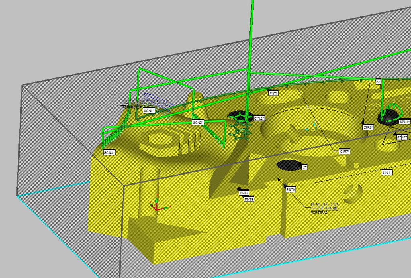Select the CIR7* circle label
The height and width of the screenshot is (278, 411).
pyautogui.click(x=344, y=151)
